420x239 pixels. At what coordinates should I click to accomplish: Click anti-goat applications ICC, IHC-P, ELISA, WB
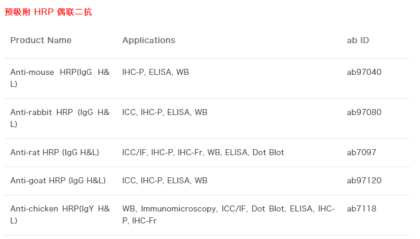[165, 180]
